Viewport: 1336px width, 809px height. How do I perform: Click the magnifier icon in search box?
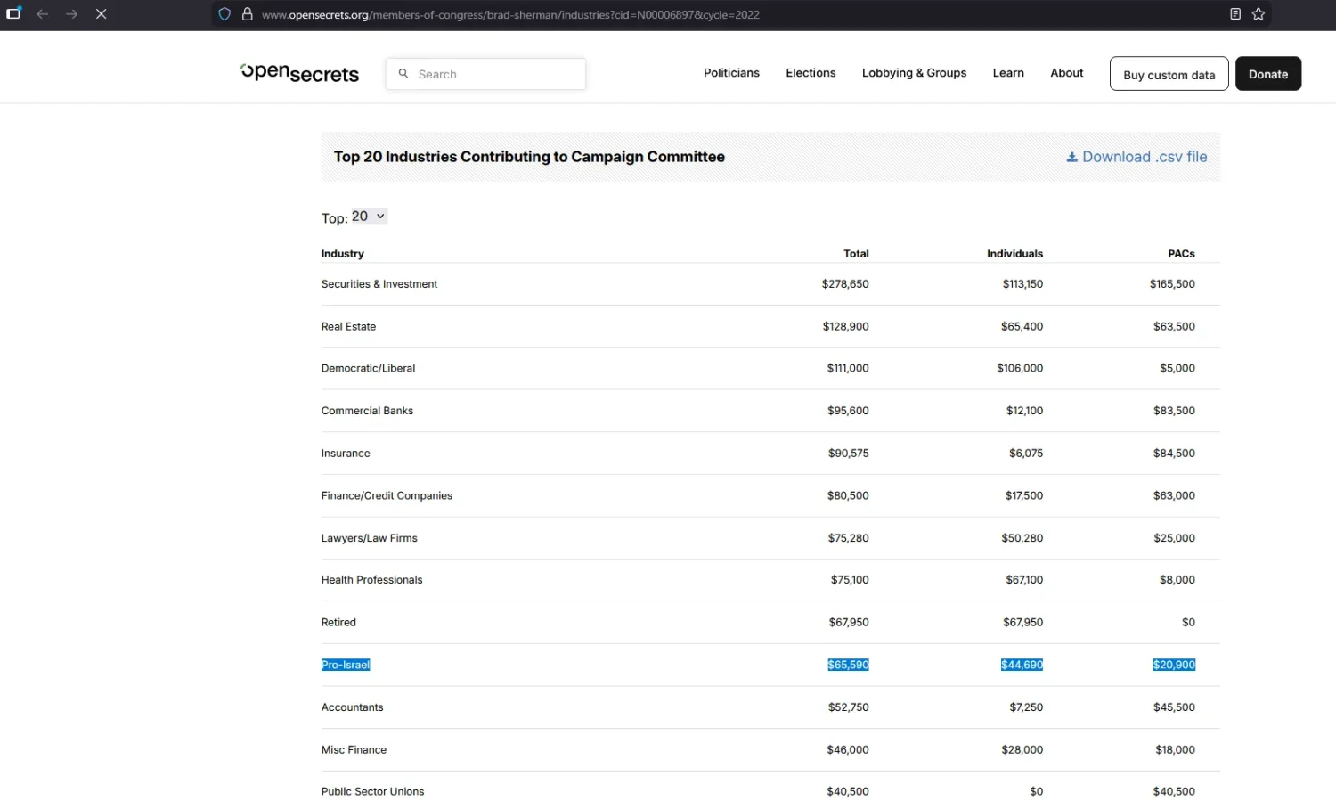click(403, 74)
